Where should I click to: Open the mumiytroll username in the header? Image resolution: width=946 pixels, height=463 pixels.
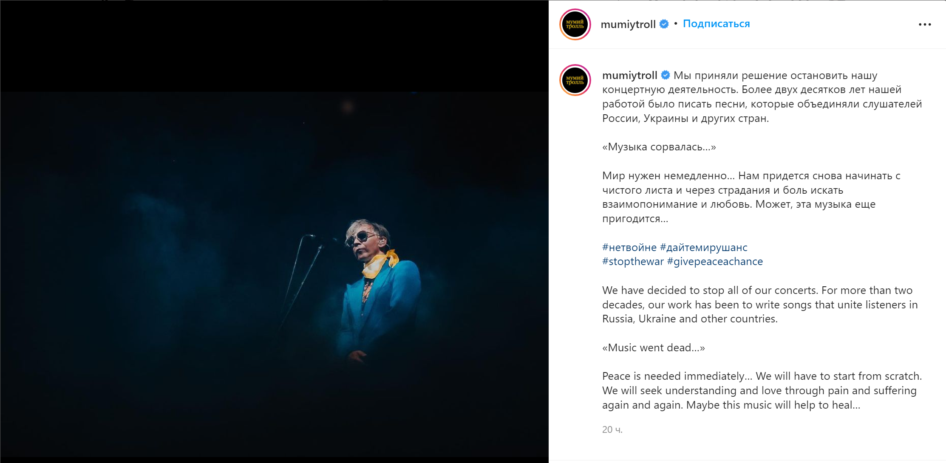(628, 24)
